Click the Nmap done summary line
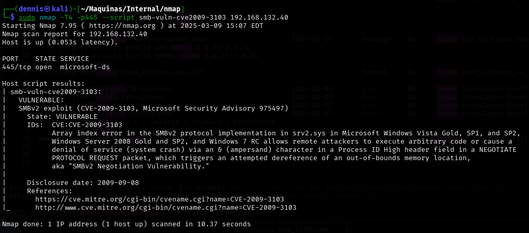Screen dimensions: 529x233 126,224
